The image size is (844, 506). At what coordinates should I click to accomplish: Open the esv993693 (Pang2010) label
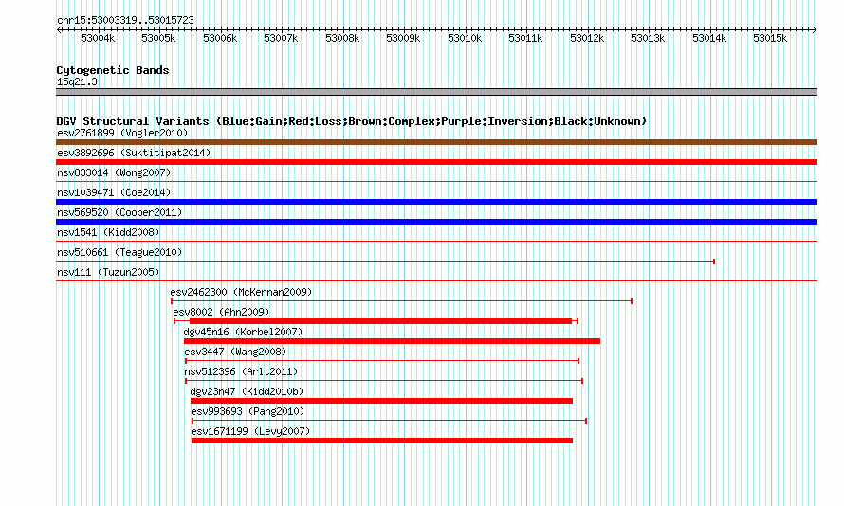[248, 411]
